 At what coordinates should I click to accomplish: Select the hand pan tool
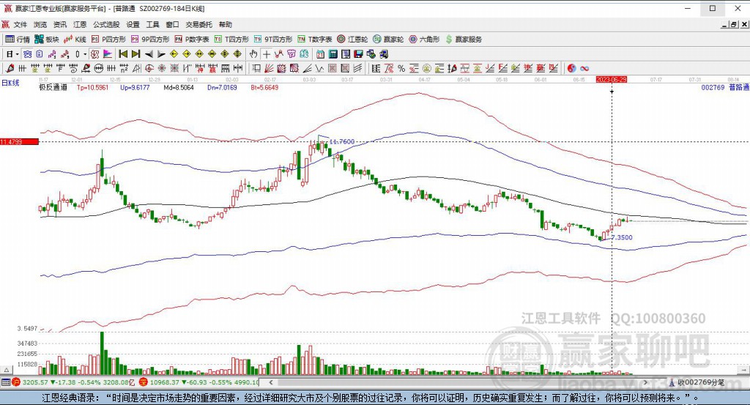(253, 54)
